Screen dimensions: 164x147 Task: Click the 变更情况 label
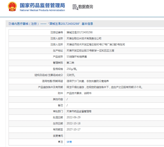click(x=58, y=136)
